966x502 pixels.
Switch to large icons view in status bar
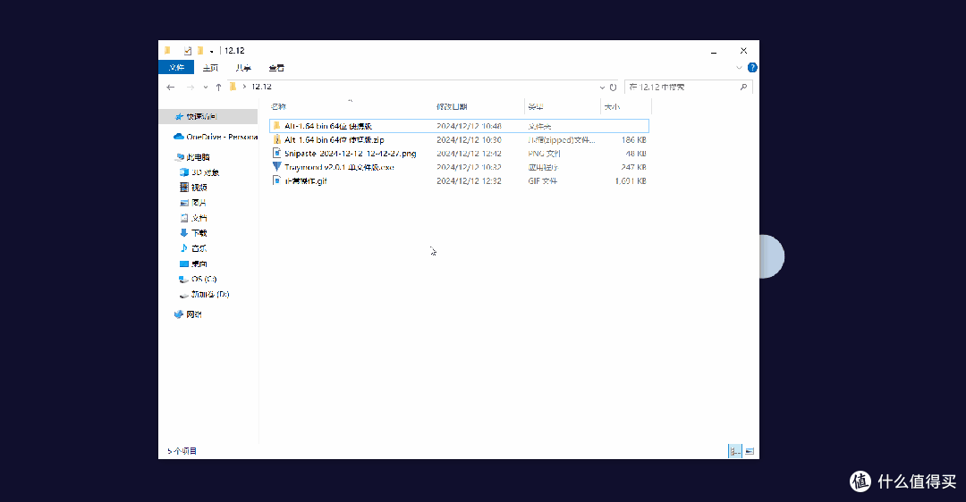750,451
